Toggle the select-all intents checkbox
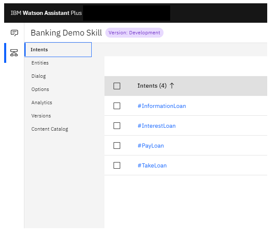The image size is (273, 234). [x=117, y=86]
